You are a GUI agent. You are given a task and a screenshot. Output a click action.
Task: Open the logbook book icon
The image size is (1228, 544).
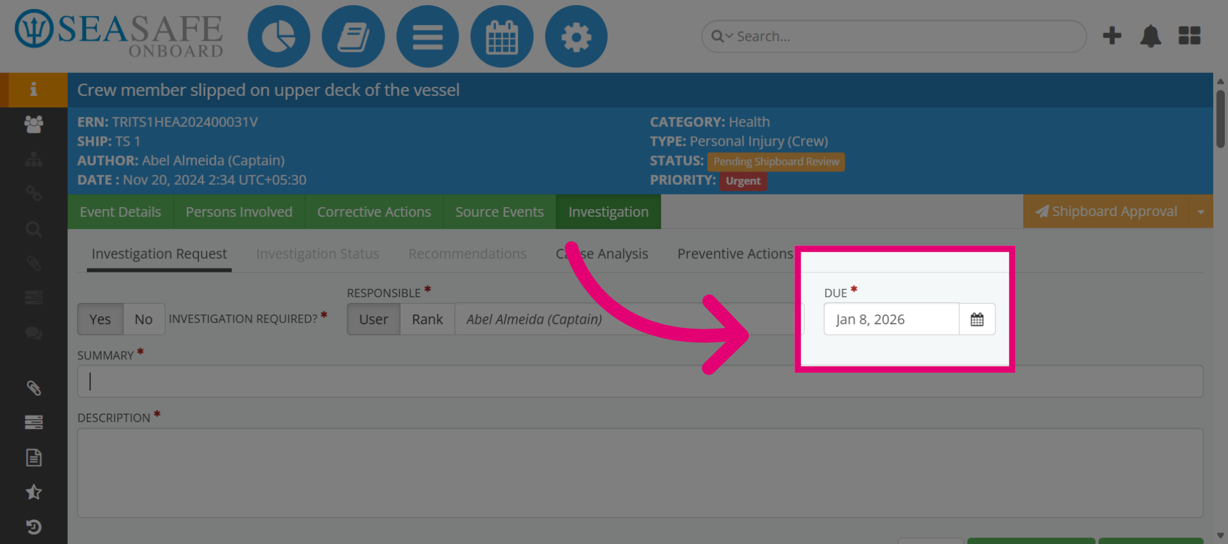pyautogui.click(x=353, y=36)
